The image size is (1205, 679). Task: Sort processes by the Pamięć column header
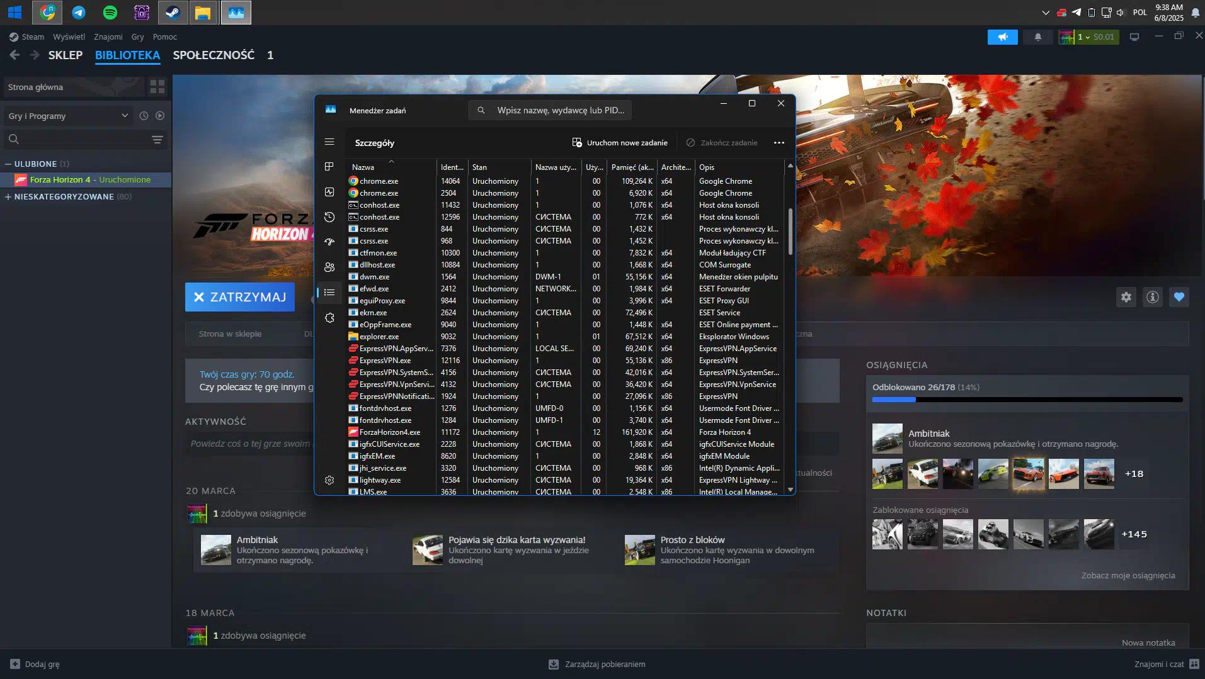click(x=632, y=167)
